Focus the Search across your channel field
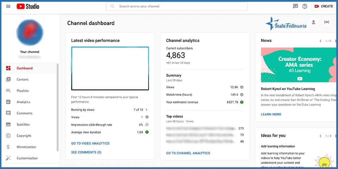Screen dimensions: 338x169 (x=176, y=6)
